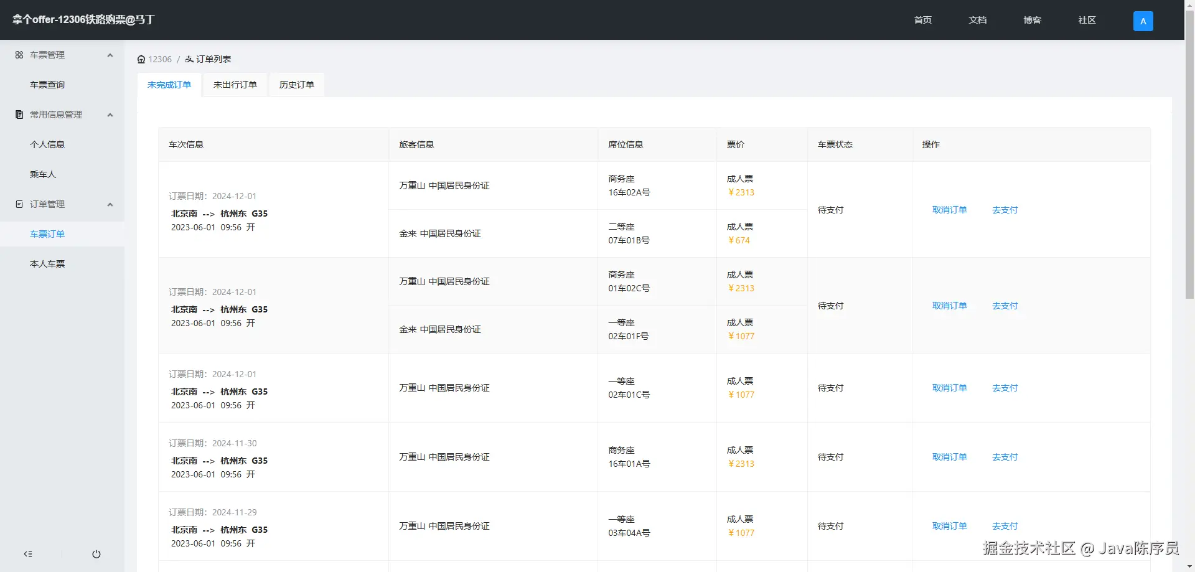
Task: Cancel the order with seat 16车02A号
Action: (x=949, y=210)
